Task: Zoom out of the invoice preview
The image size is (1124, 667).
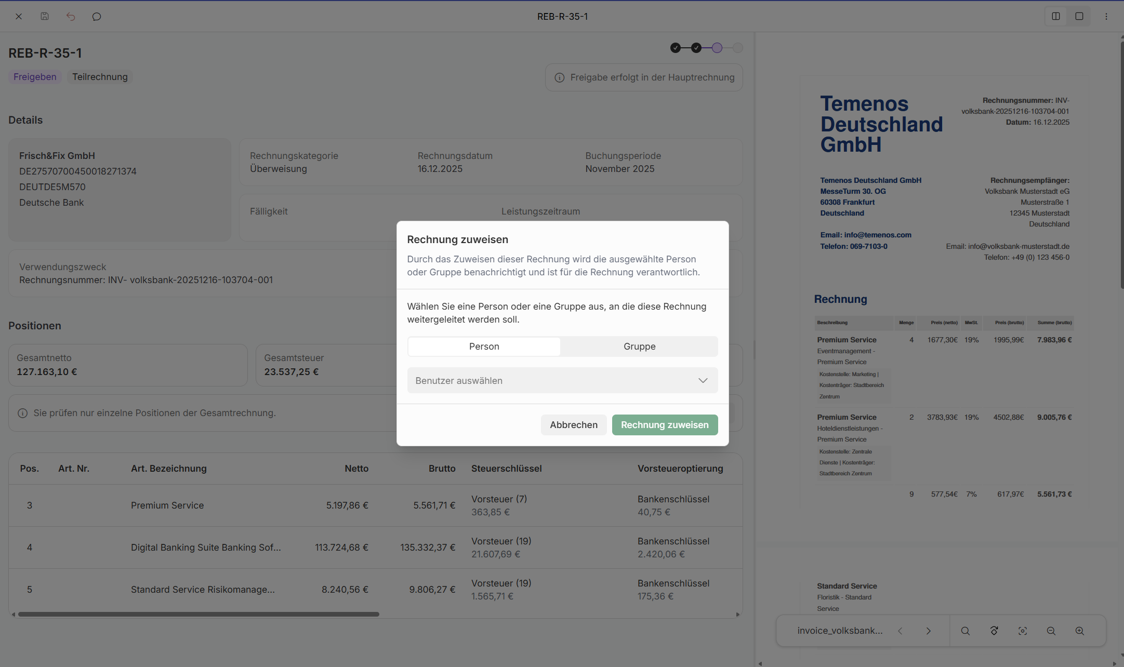Action: tap(1051, 631)
